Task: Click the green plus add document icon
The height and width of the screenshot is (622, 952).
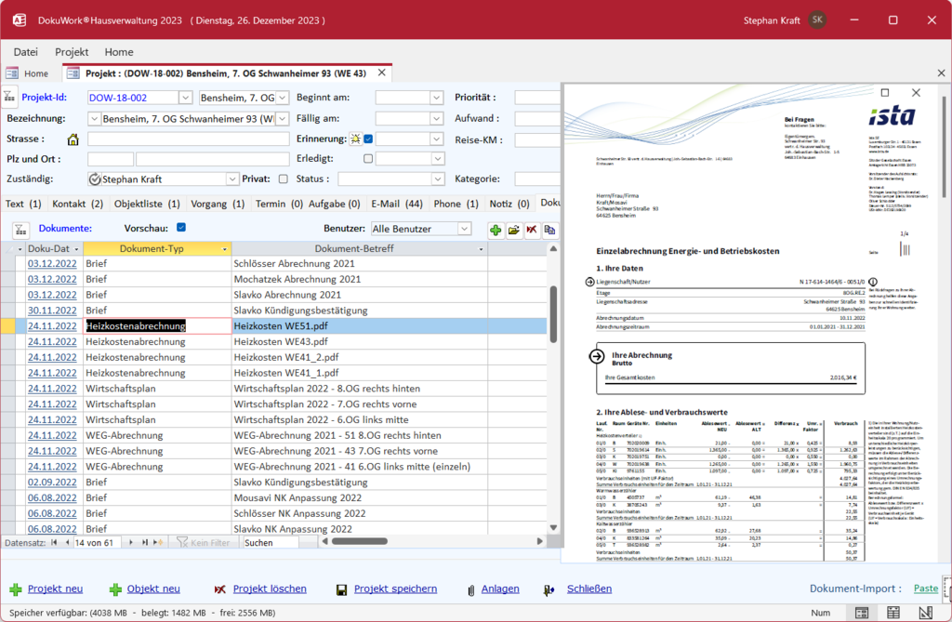Action: coord(496,230)
